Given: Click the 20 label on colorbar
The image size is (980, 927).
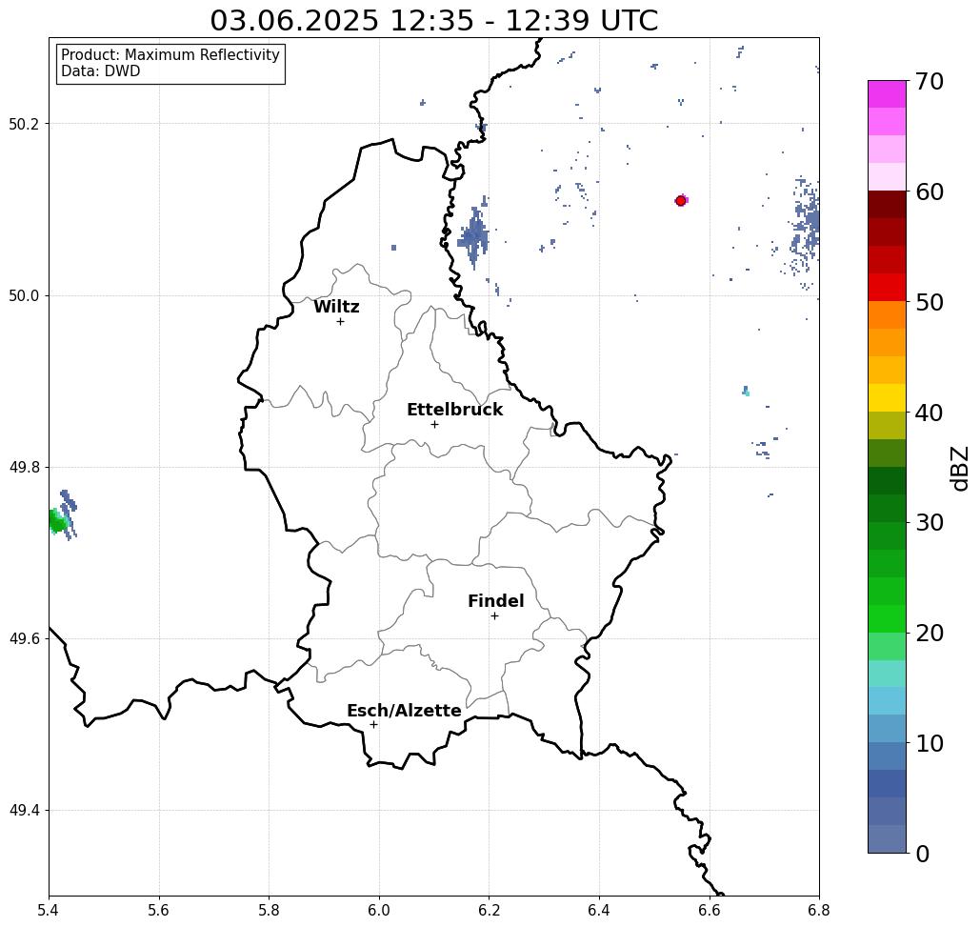Looking at the screenshot, I should 930,634.
